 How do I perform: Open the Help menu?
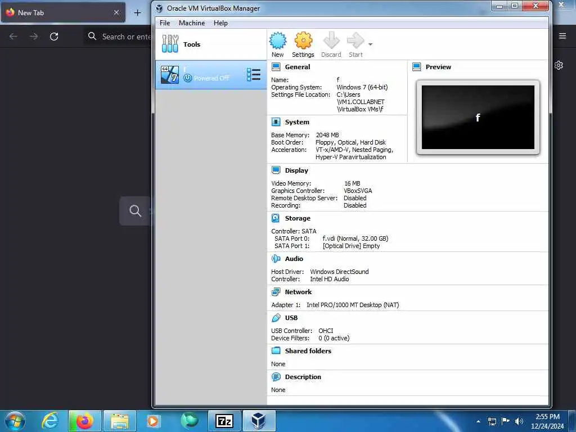click(220, 22)
